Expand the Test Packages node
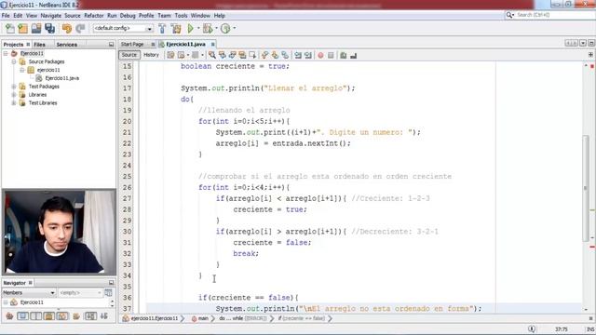 (x=14, y=87)
